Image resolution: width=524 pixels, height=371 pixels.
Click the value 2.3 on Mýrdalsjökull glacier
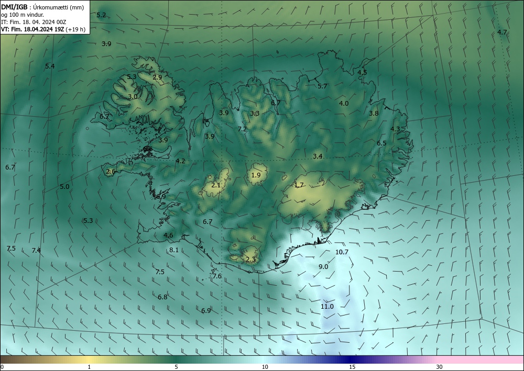pos(250,259)
